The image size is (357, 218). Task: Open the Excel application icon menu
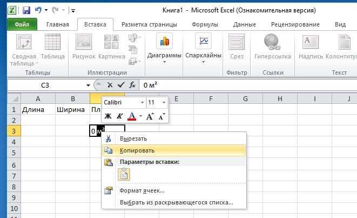click(11, 10)
